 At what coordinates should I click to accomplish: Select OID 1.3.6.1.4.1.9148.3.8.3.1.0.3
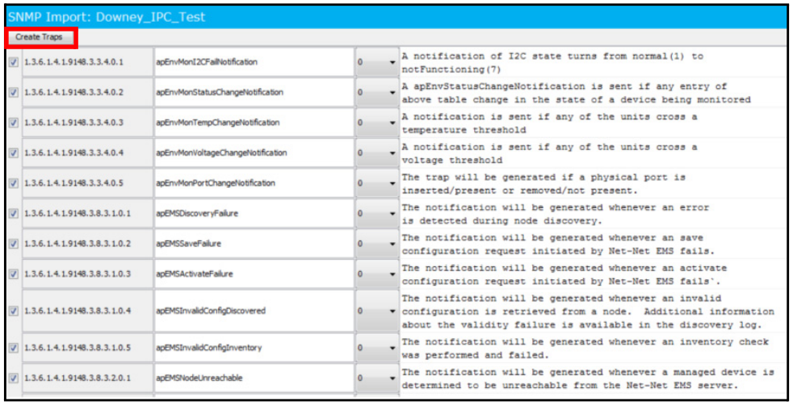point(87,274)
